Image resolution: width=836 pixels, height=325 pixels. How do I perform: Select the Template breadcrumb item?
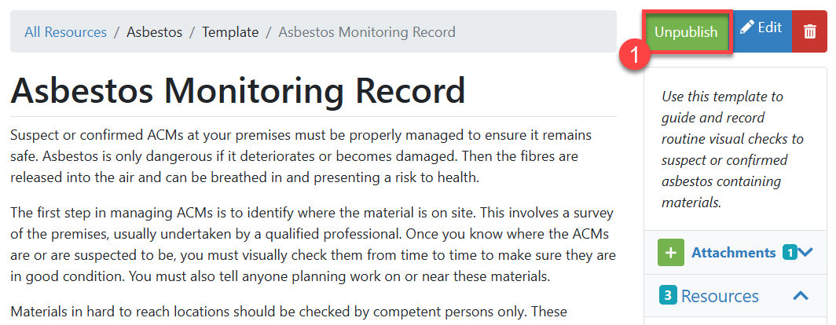click(230, 32)
